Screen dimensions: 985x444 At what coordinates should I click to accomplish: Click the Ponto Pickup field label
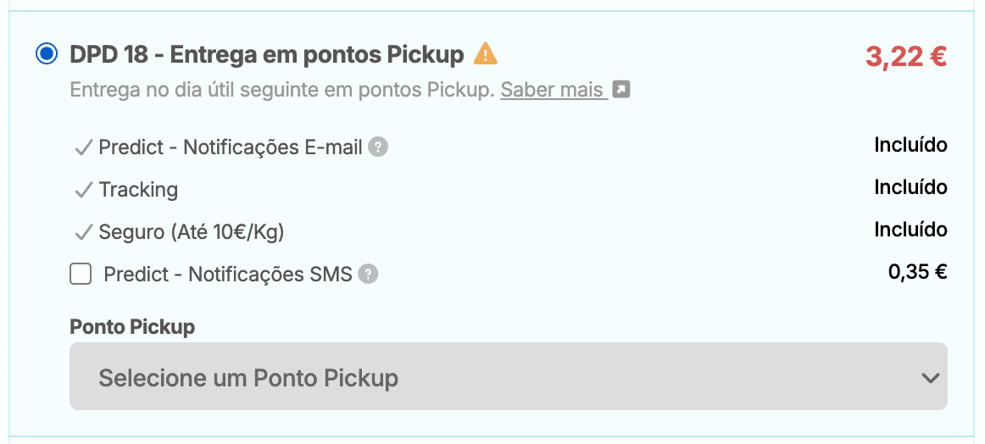pyautogui.click(x=132, y=326)
